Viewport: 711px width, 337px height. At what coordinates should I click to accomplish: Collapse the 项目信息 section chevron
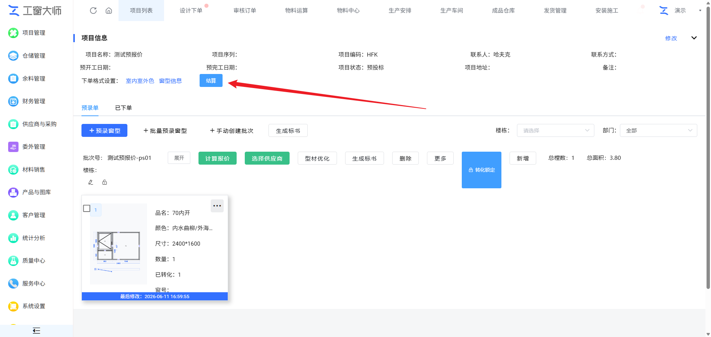694,38
